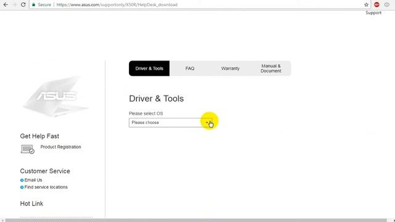Switch to Manual & Document tab

(x=271, y=68)
